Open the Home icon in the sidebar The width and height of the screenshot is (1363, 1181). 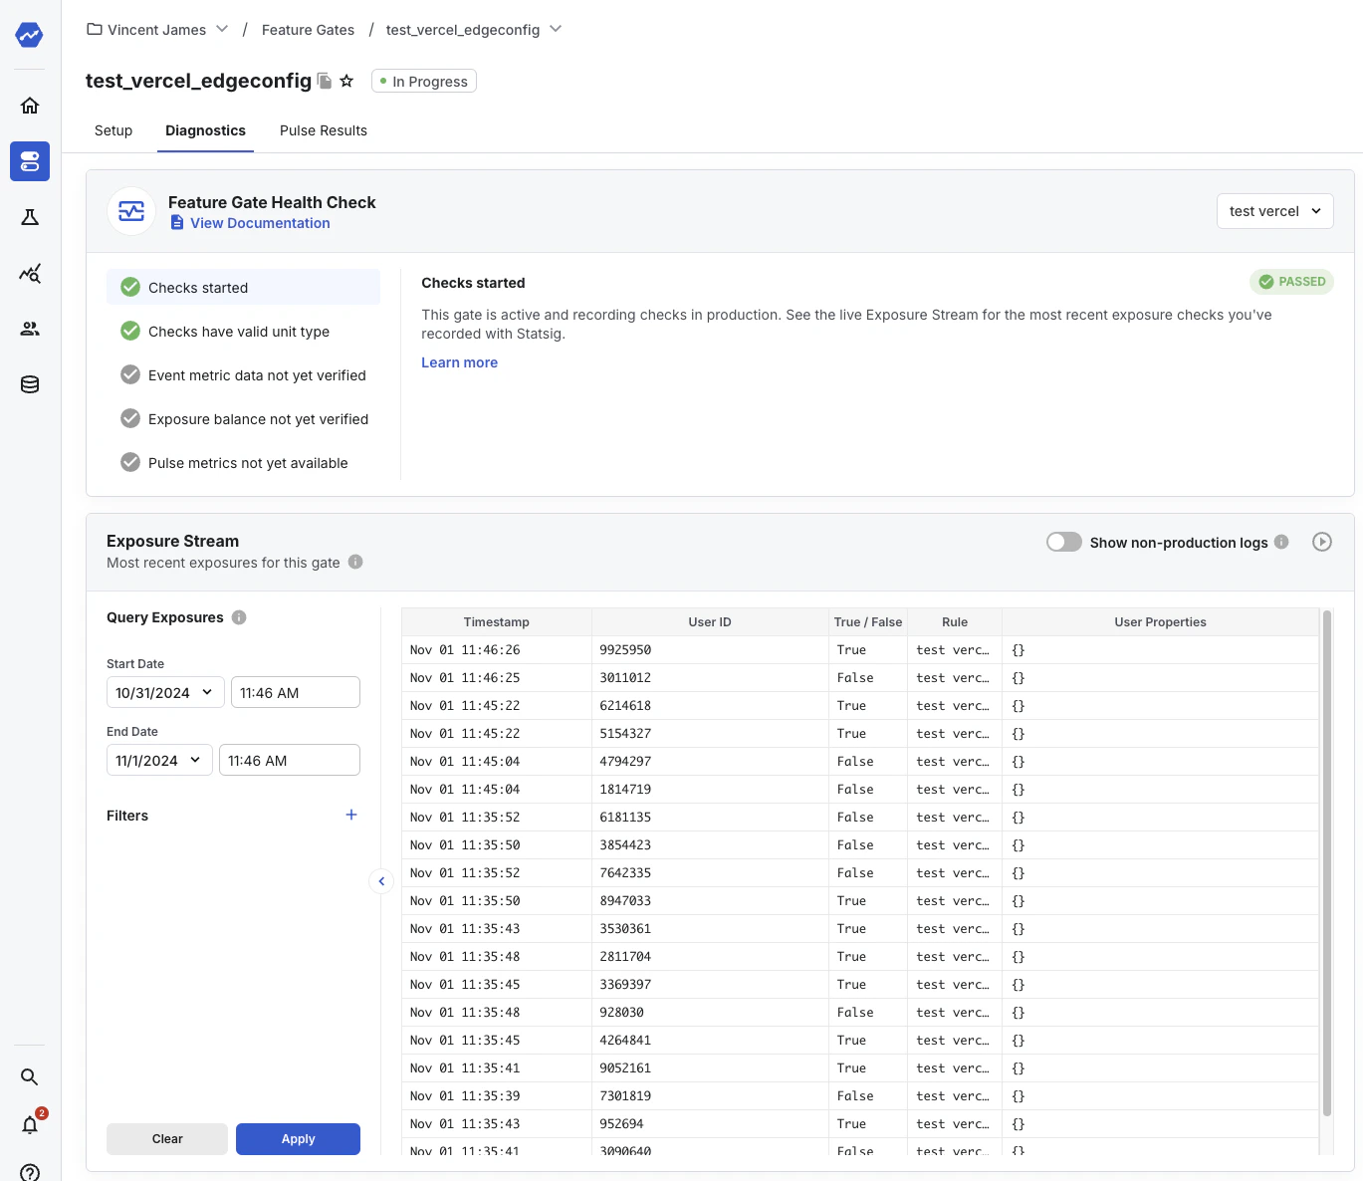29,105
